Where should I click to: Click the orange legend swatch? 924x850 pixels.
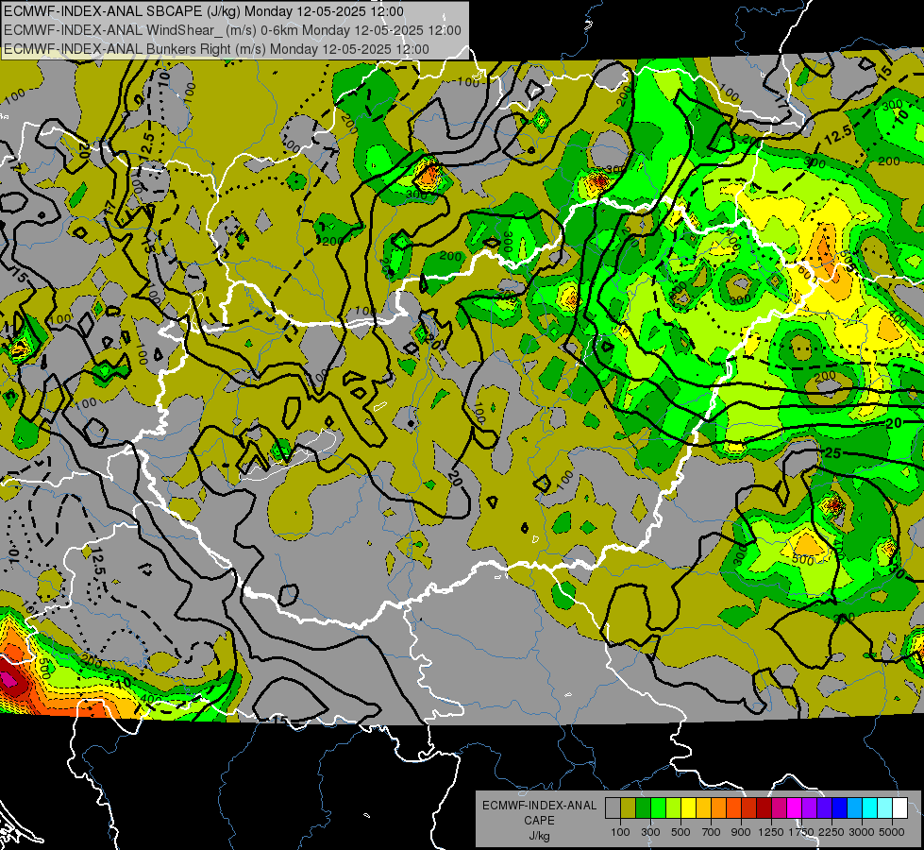click(x=719, y=808)
